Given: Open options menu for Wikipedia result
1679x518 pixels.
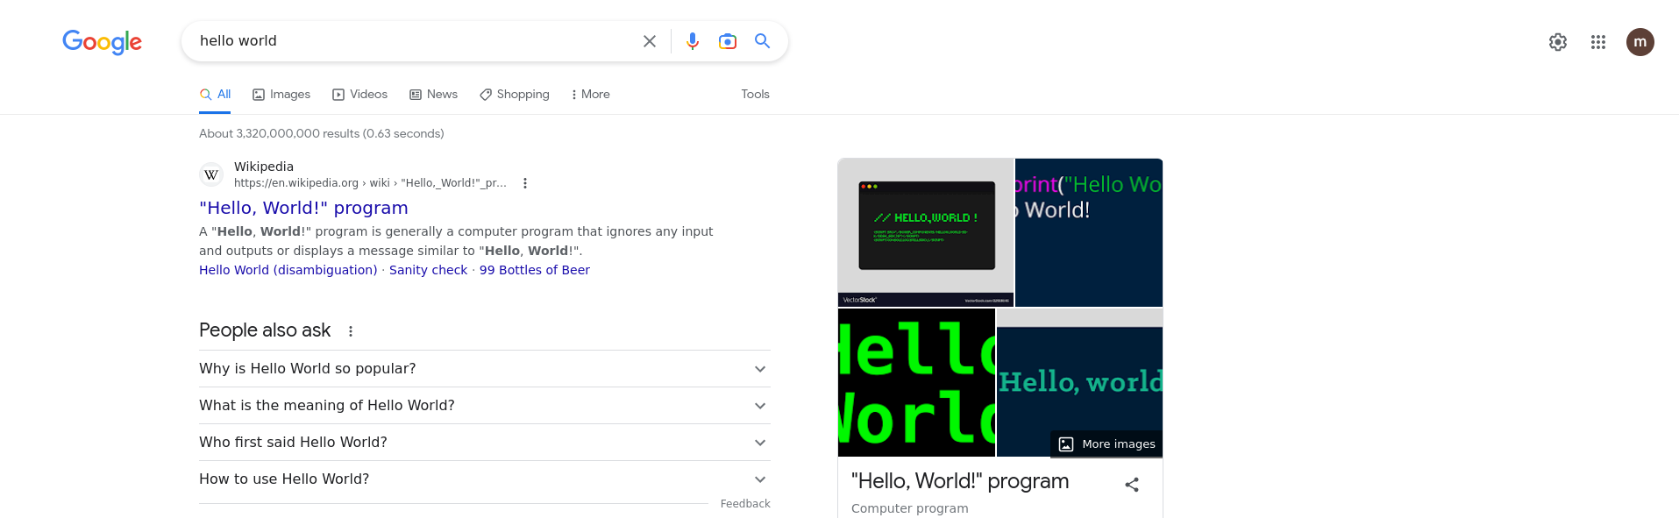Looking at the screenshot, I should click(x=525, y=183).
